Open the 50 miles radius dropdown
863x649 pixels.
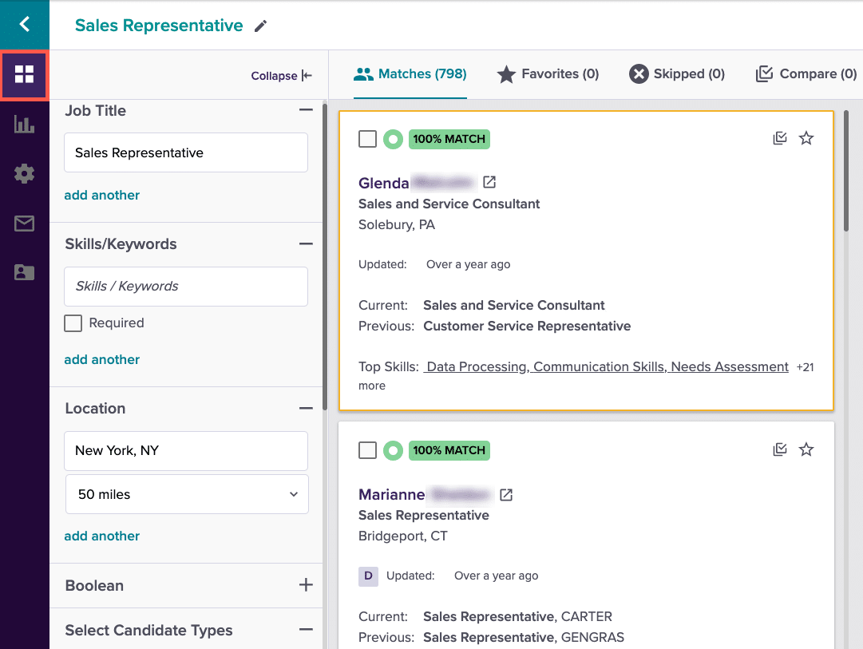point(186,494)
